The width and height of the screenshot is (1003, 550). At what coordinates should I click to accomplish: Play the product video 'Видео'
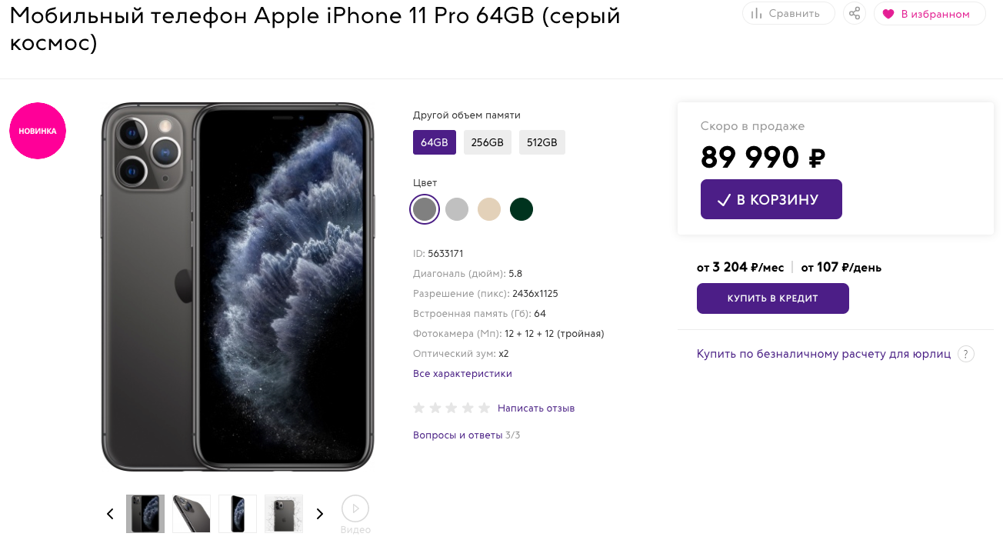[x=355, y=508]
